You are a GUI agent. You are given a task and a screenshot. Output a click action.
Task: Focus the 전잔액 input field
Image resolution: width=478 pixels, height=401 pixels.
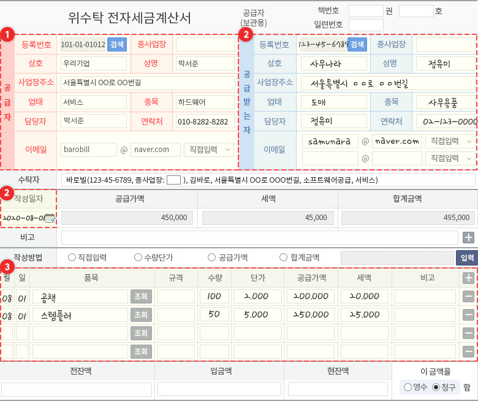click(x=76, y=389)
